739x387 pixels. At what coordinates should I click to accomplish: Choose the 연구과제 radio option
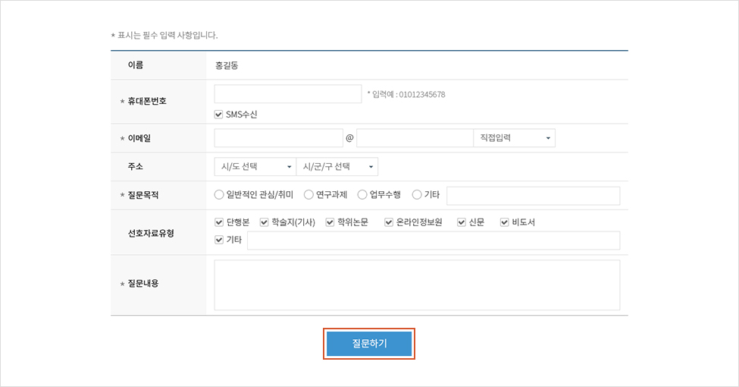308,195
